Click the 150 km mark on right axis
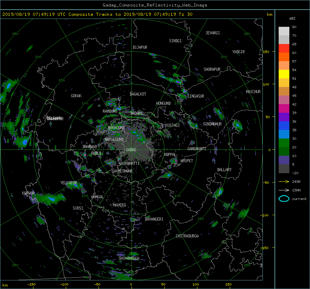This screenshot has width=310, height=289. tap(266, 52)
